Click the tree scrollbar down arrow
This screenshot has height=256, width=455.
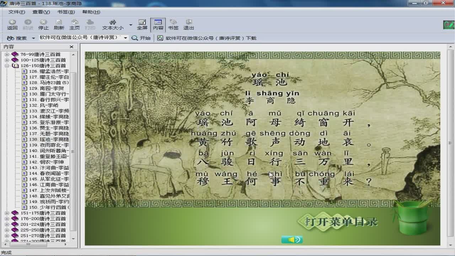click(x=73, y=239)
